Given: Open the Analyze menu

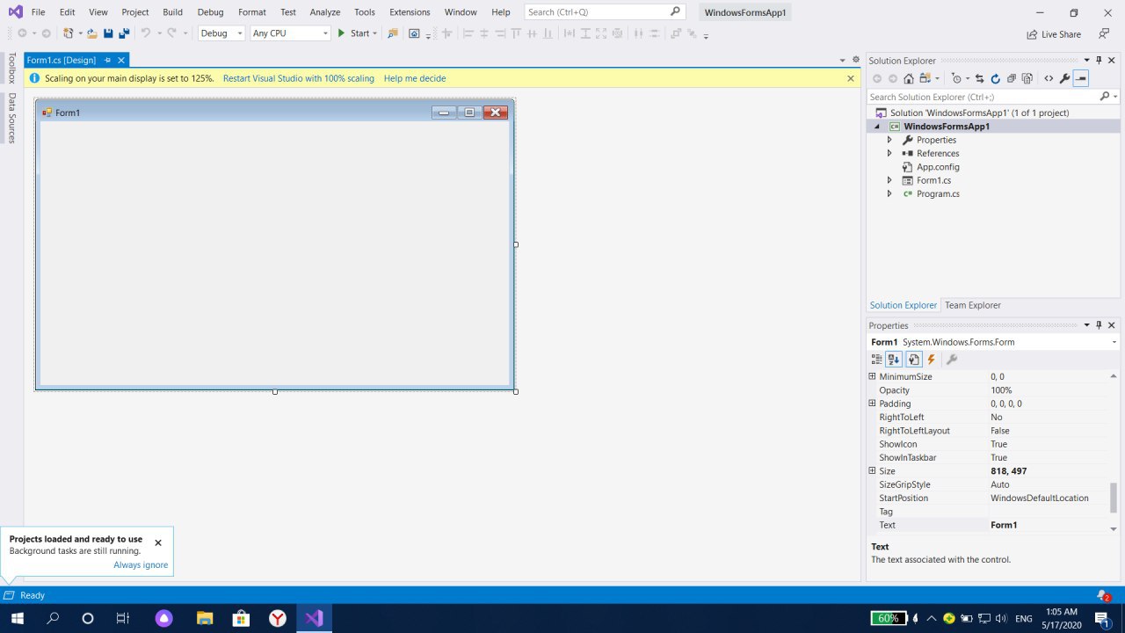Looking at the screenshot, I should (325, 12).
